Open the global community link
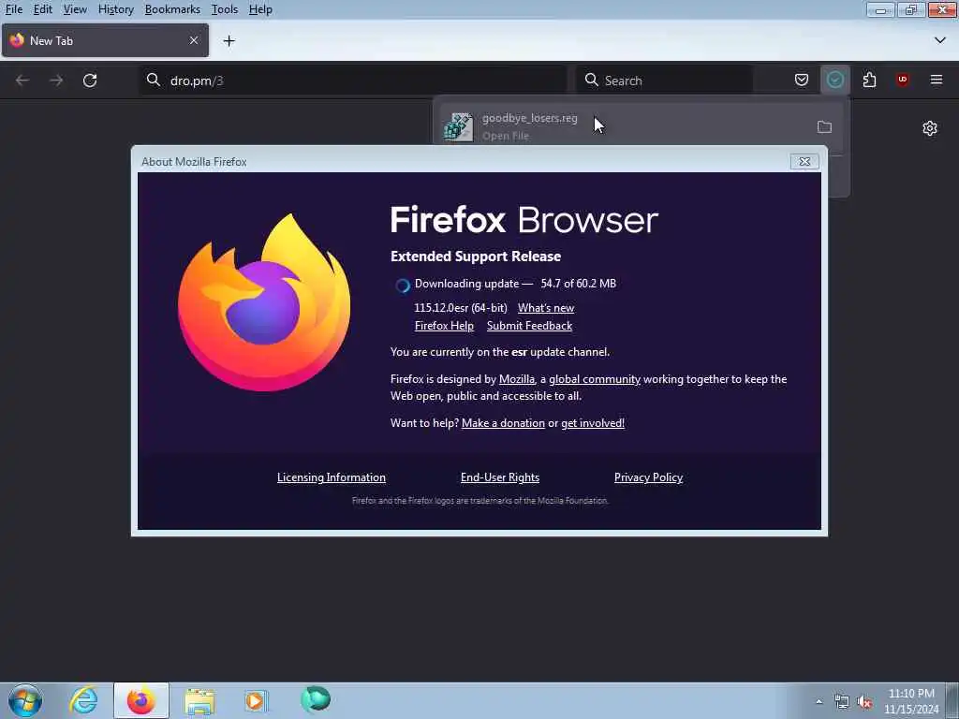This screenshot has height=719, width=959. 595,379
